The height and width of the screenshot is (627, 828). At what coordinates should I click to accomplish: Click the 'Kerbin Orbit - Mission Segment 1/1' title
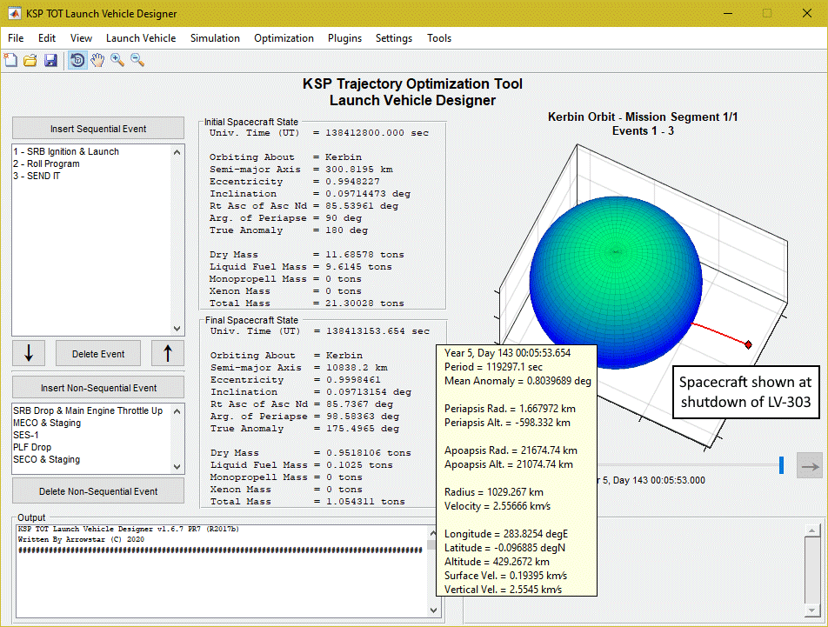tap(642, 117)
